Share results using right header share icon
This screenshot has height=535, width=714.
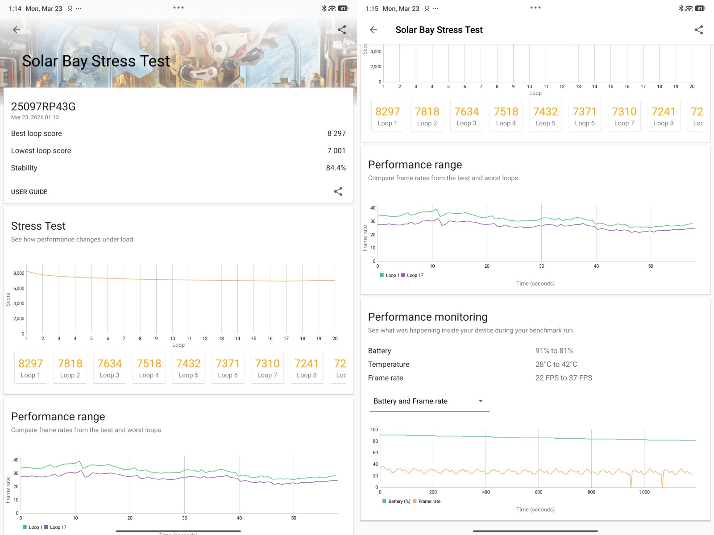[x=699, y=30]
